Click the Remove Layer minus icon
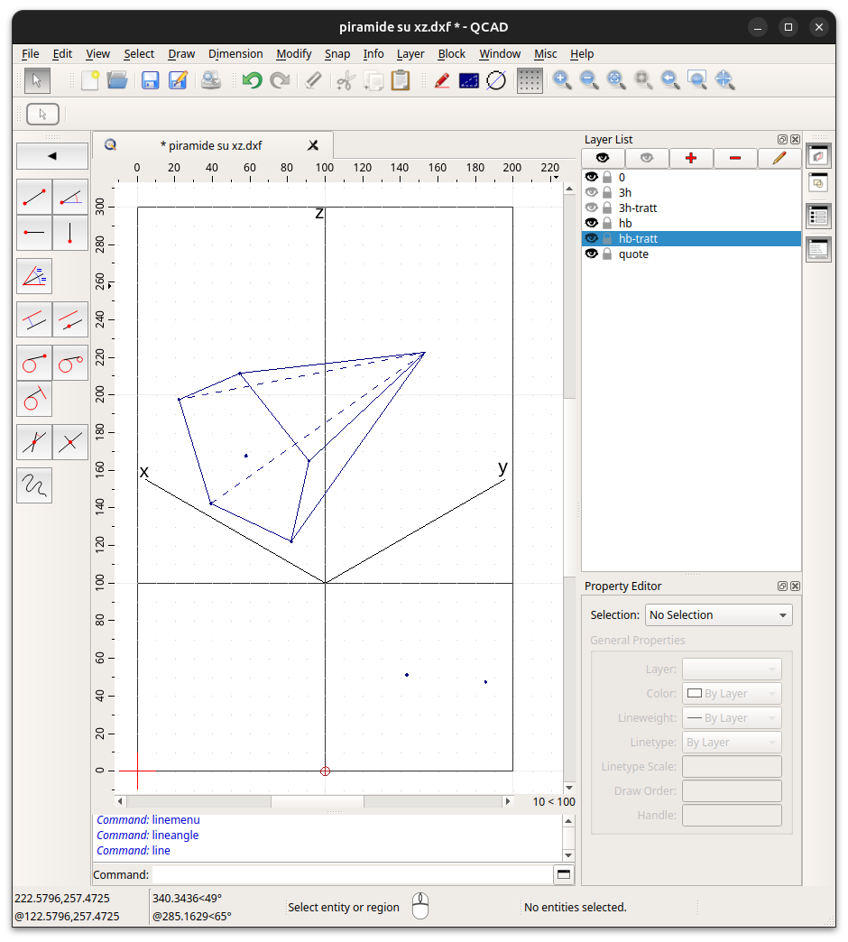This screenshot has width=848, height=942. click(x=735, y=158)
